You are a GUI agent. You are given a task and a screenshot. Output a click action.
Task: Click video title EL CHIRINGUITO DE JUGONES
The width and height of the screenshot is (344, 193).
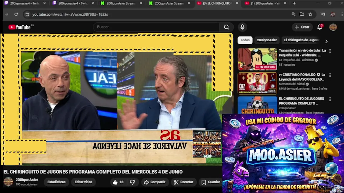[x=93, y=172]
